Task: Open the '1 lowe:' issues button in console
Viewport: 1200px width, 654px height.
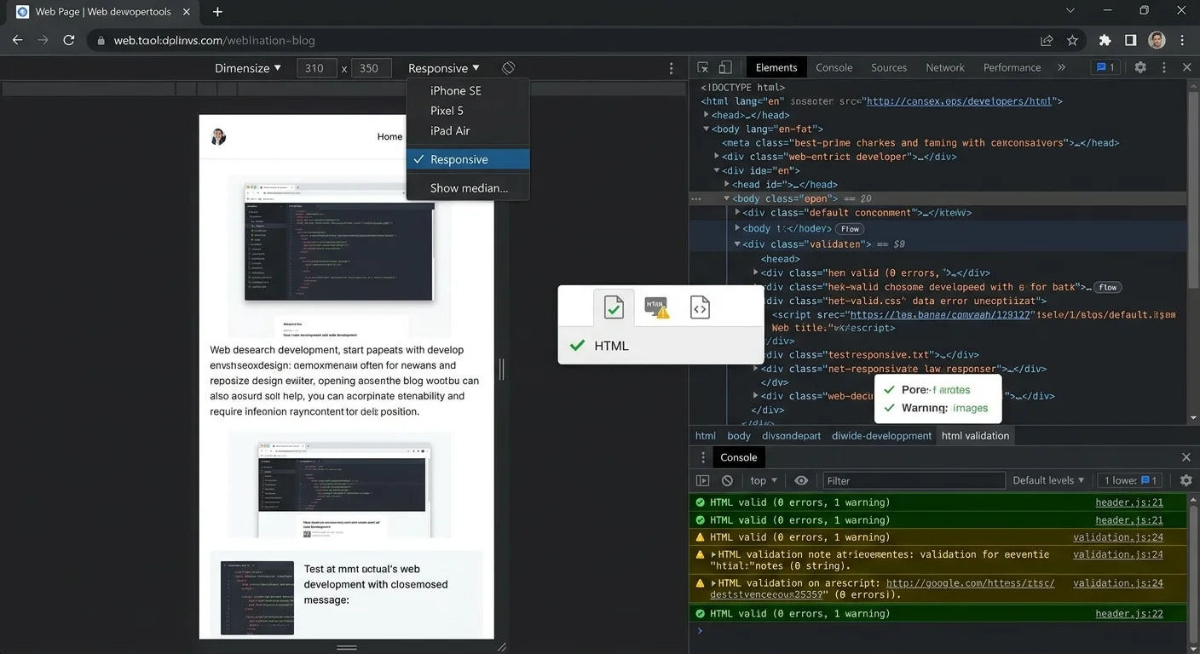Action: click(1128, 480)
